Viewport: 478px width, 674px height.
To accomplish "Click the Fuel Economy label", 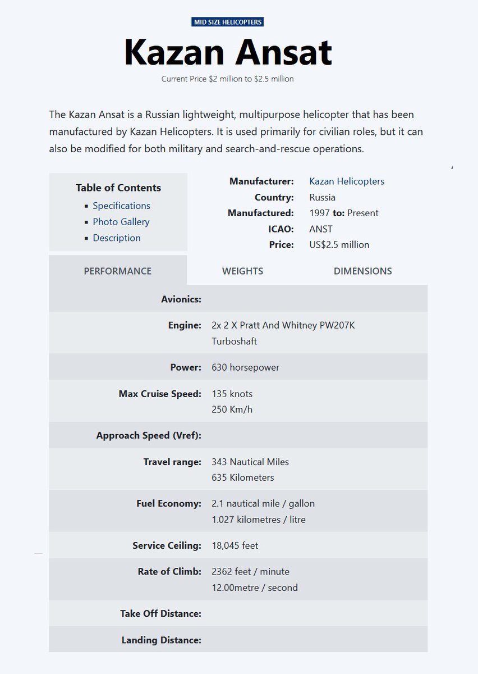I will [x=169, y=503].
